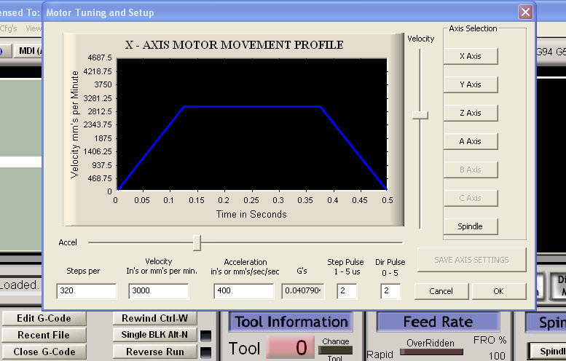This screenshot has width=566, height=361.
Task: Click SAVE AXIS SETTINGS button
Action: pyautogui.click(x=471, y=260)
